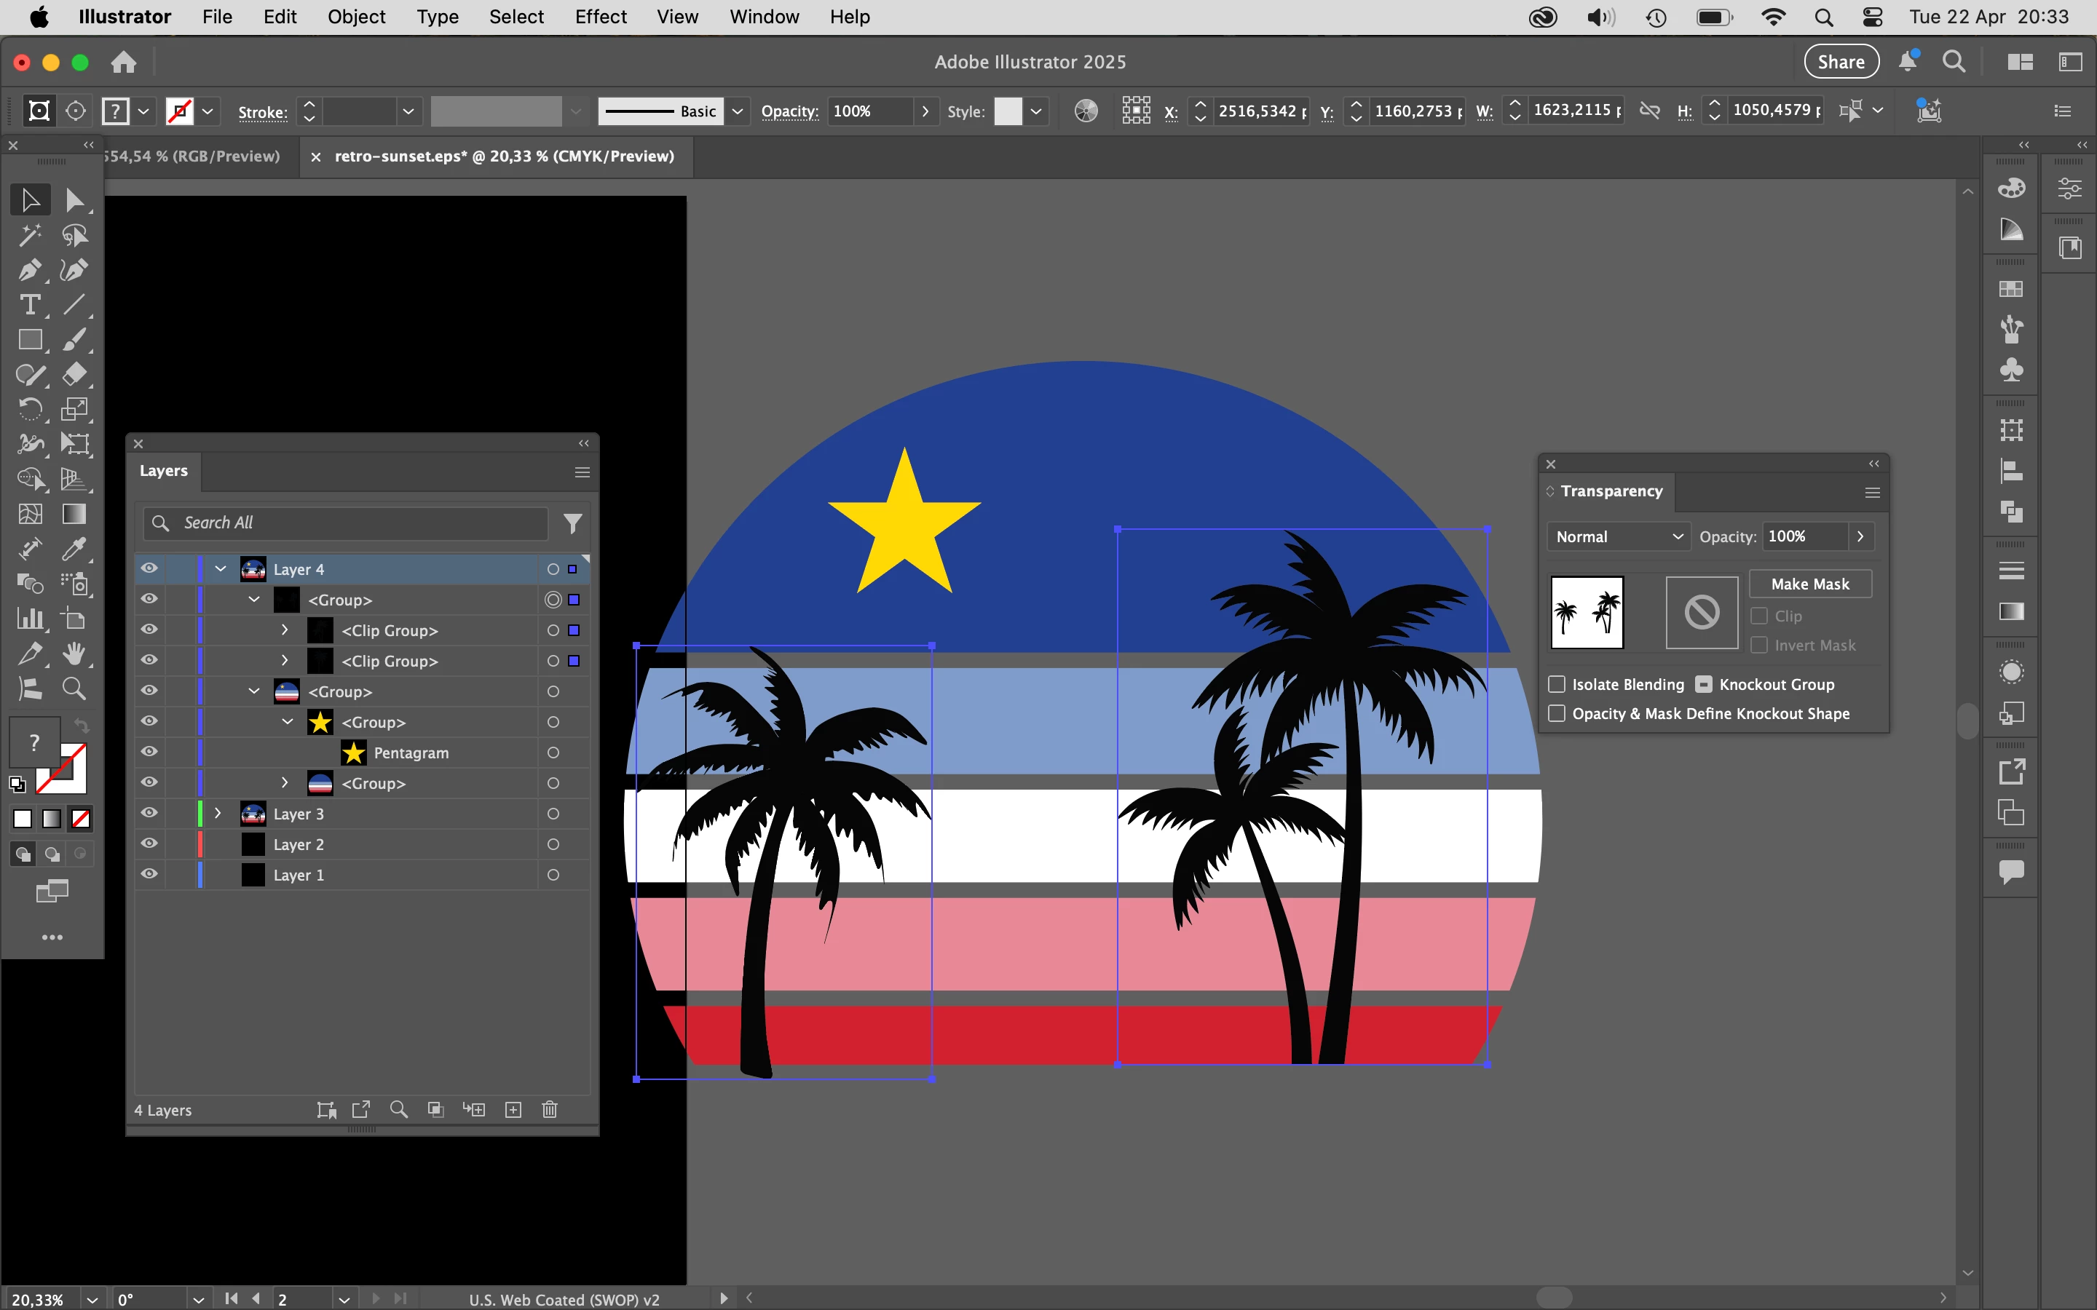This screenshot has width=2097, height=1310.
Task: Toggle Opacity & Mask Define Knockout Shape
Action: (1557, 714)
